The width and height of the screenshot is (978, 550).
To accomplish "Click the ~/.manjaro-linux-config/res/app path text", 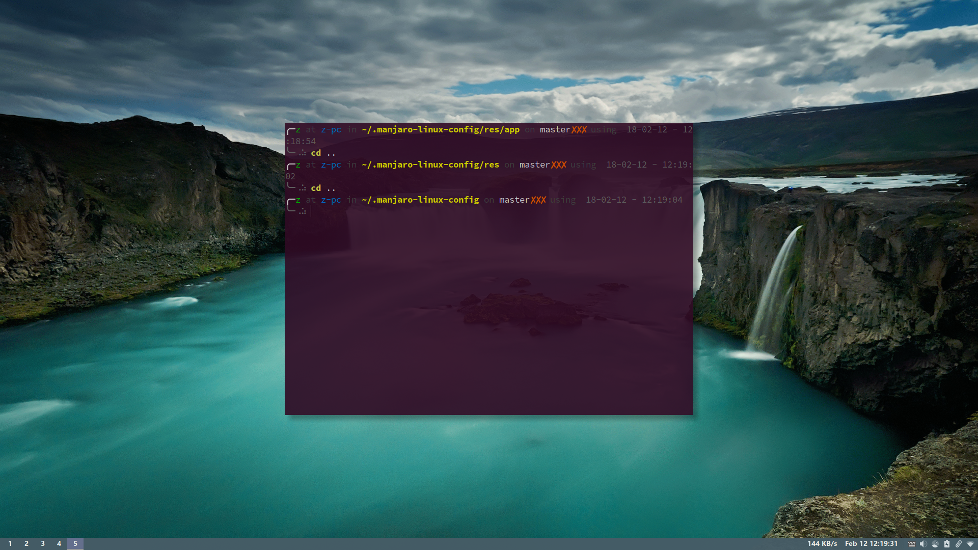I will (441, 129).
